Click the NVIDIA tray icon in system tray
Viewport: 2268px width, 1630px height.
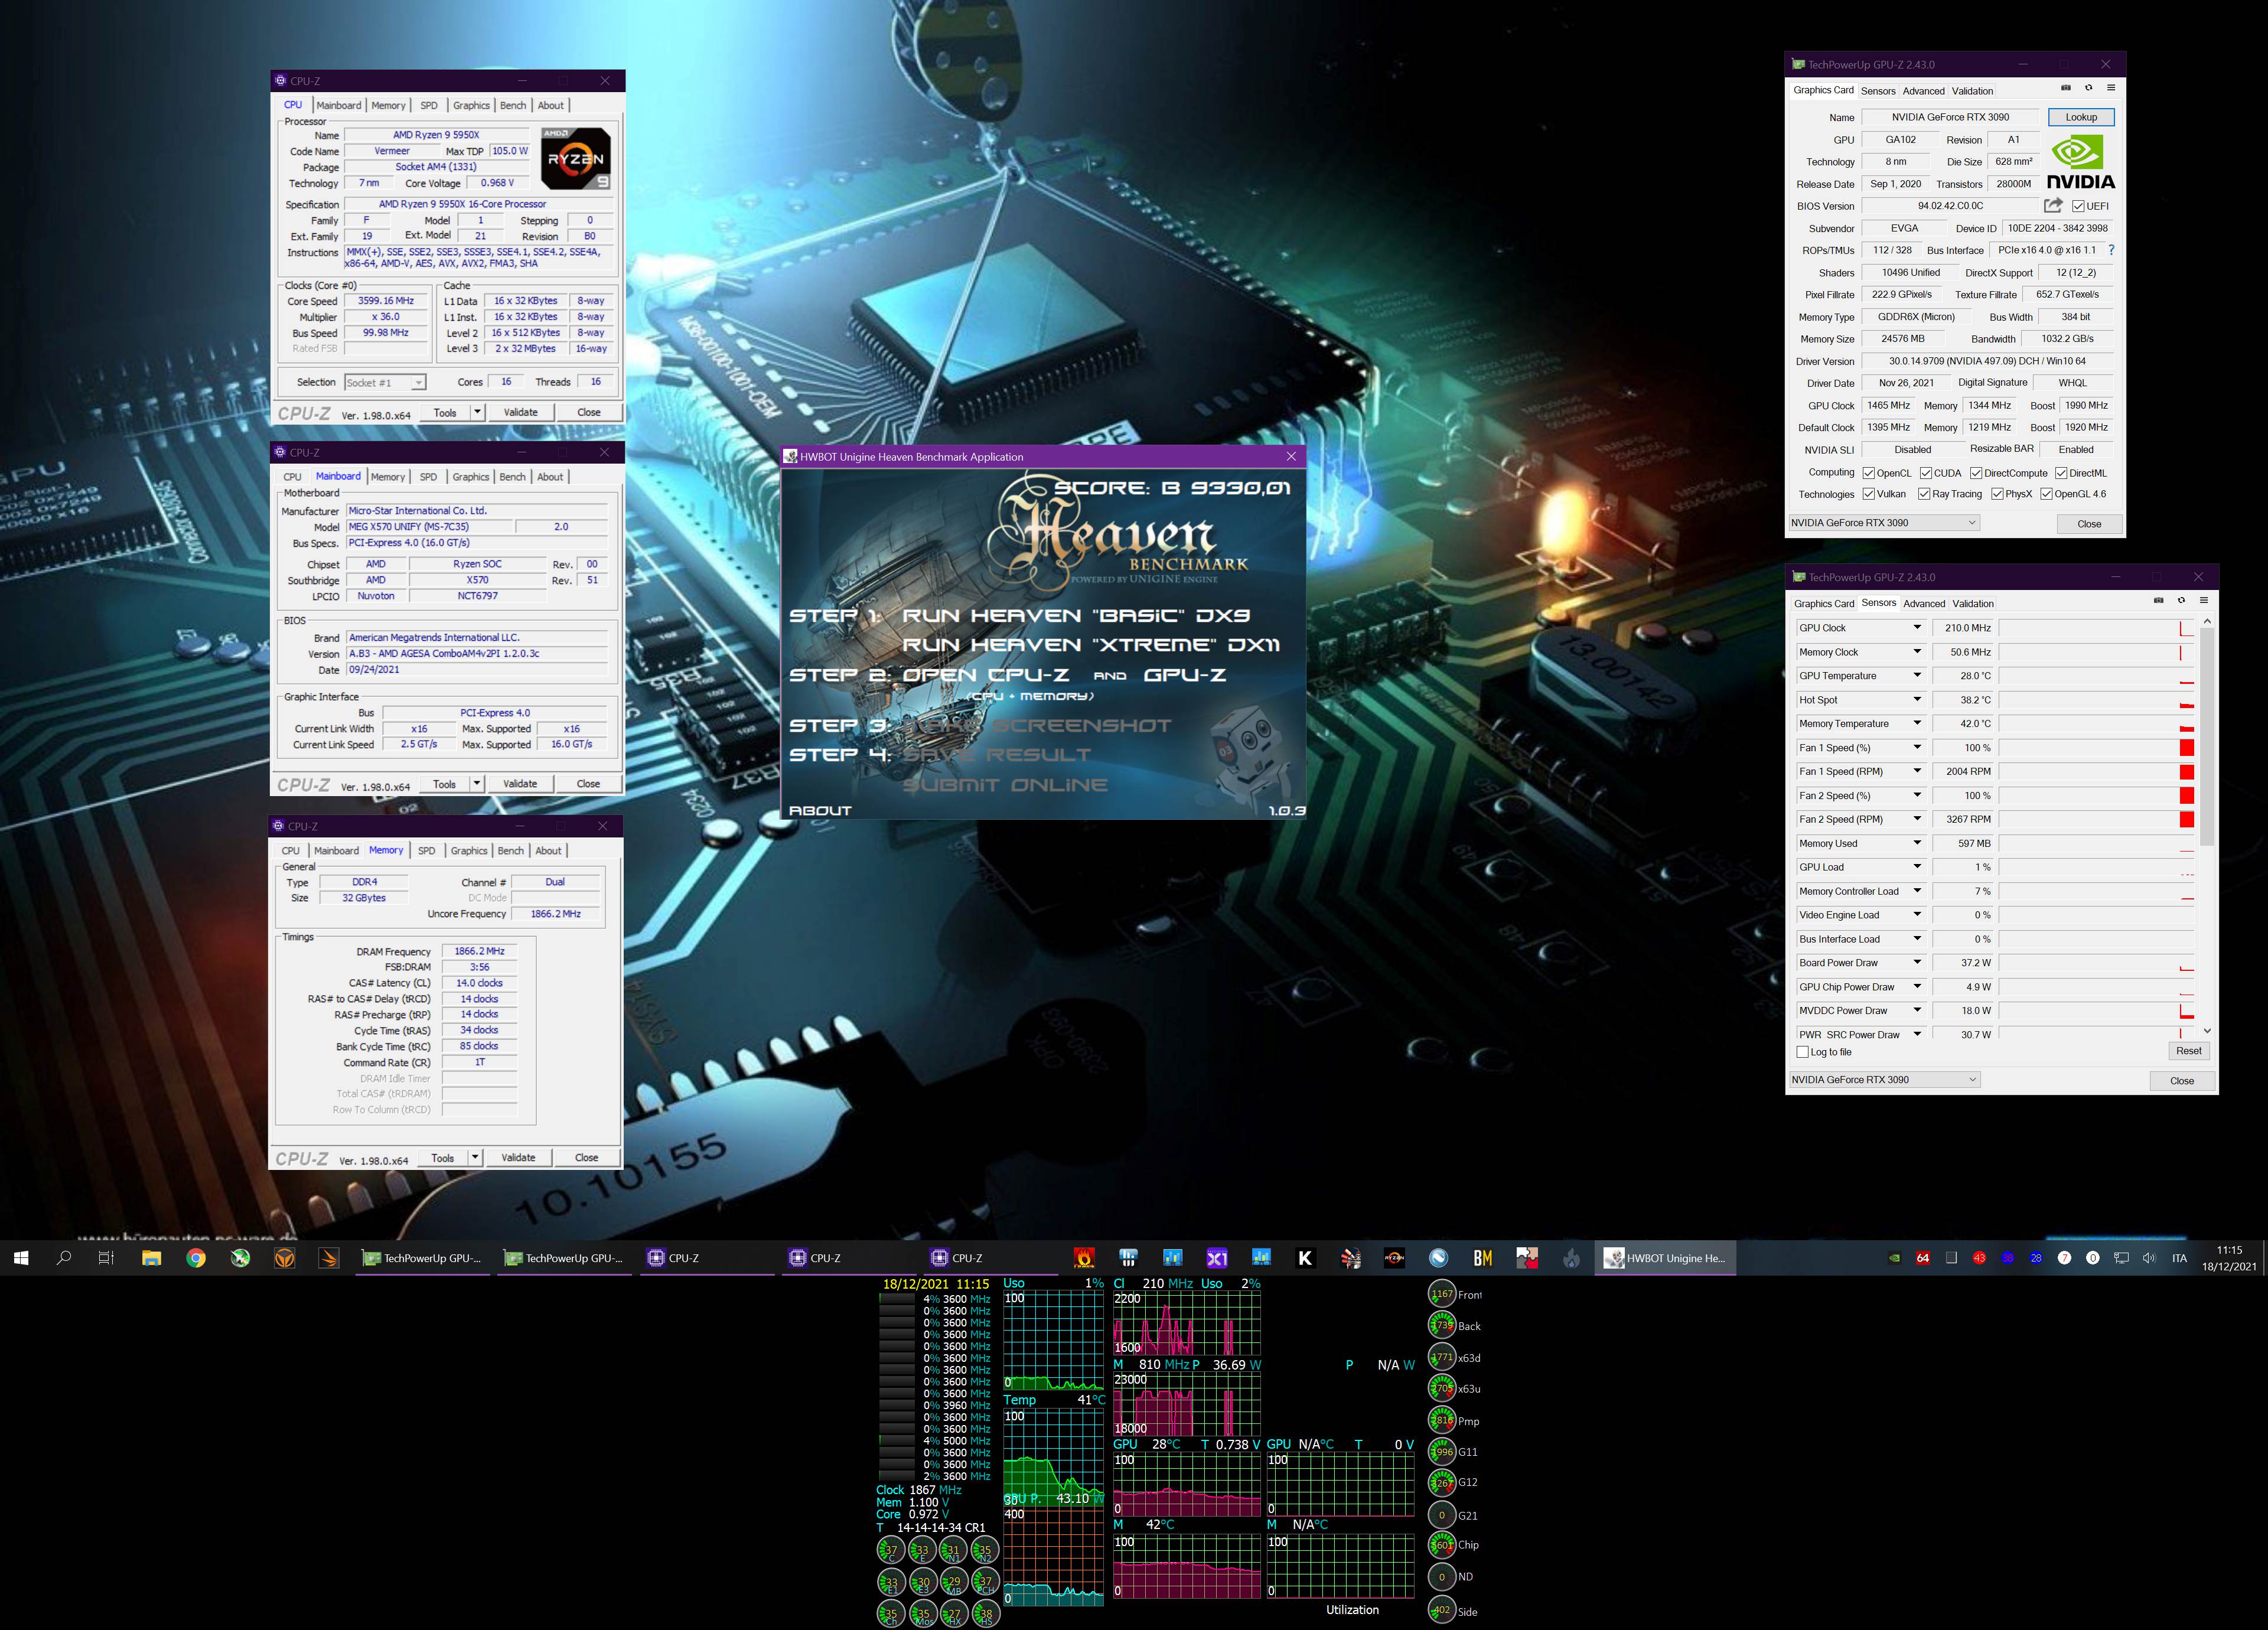coord(1894,1258)
